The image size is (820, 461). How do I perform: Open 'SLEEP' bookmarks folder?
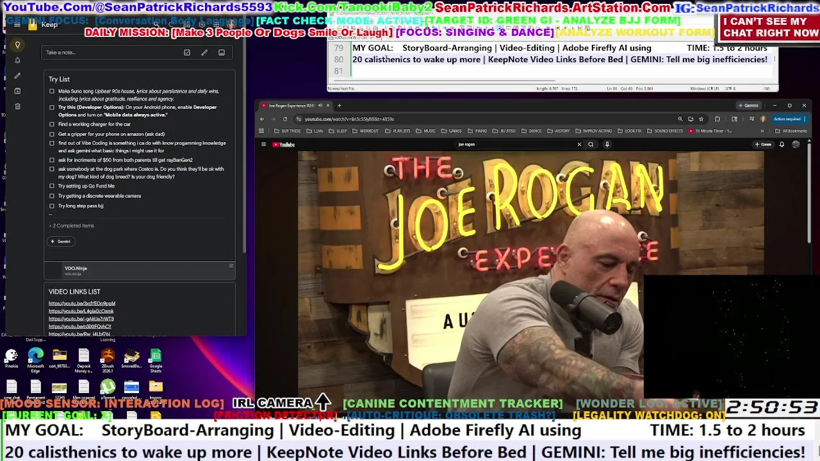(338, 131)
